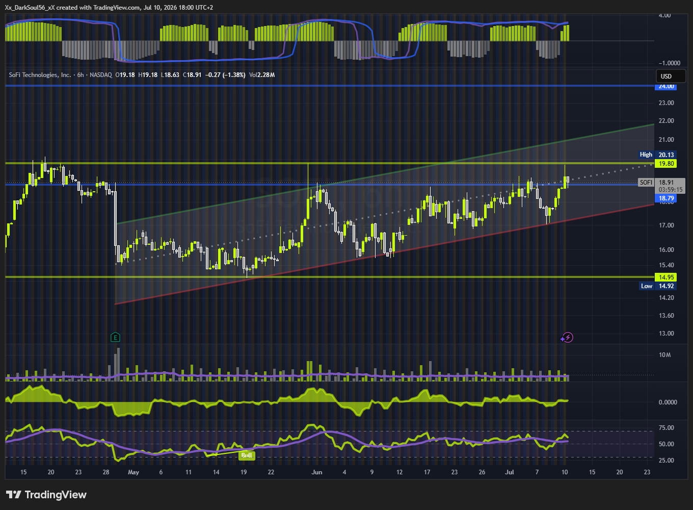Click the 0.0000 oscillator axis value
Image resolution: width=693 pixels, height=510 pixels.
click(668, 402)
